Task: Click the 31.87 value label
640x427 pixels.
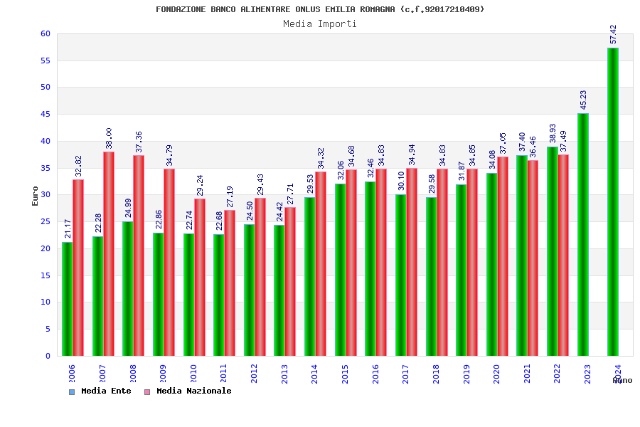Action: tap(462, 172)
